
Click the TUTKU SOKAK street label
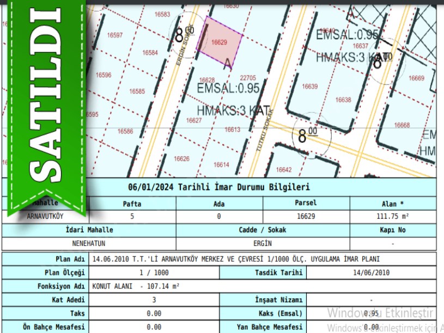click(264, 129)
